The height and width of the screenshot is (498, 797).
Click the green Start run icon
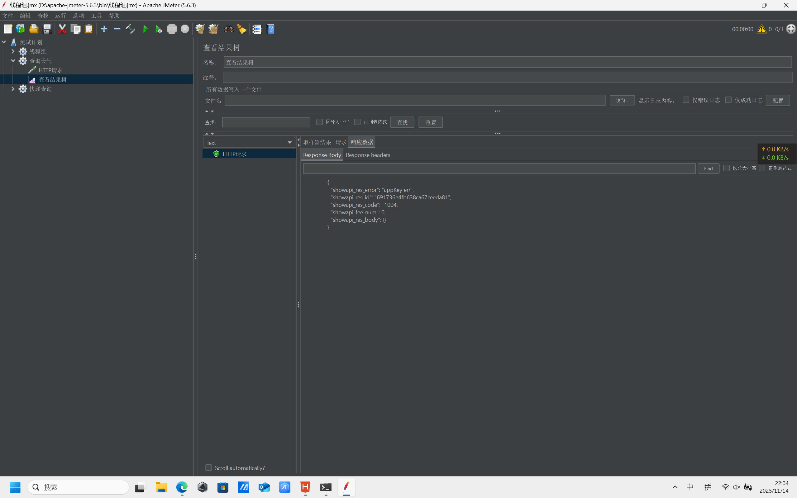click(x=145, y=29)
